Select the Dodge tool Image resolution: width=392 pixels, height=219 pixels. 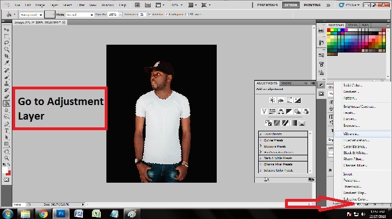coord(7,117)
